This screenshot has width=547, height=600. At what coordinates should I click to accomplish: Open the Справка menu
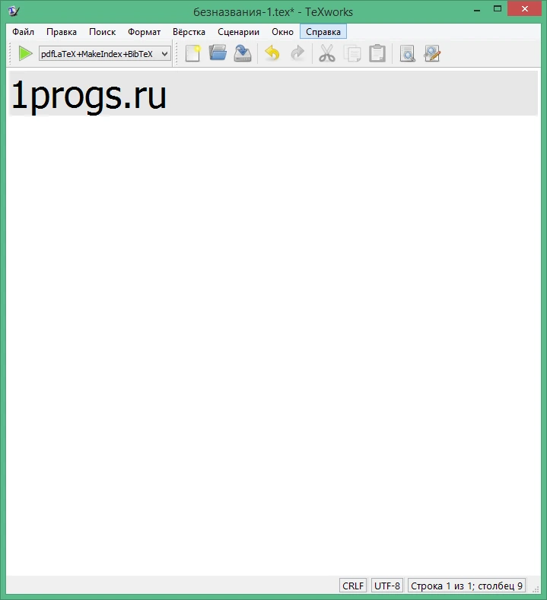pyautogui.click(x=323, y=32)
